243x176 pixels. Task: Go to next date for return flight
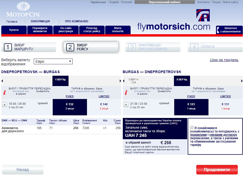pos(242,81)
